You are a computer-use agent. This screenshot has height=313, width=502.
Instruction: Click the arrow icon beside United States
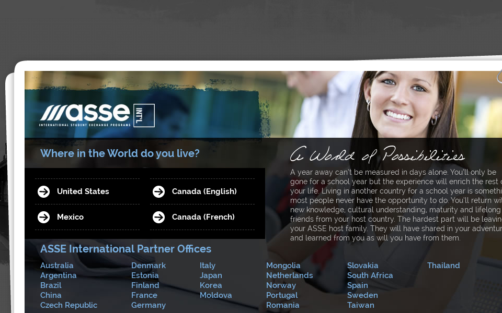point(43,191)
